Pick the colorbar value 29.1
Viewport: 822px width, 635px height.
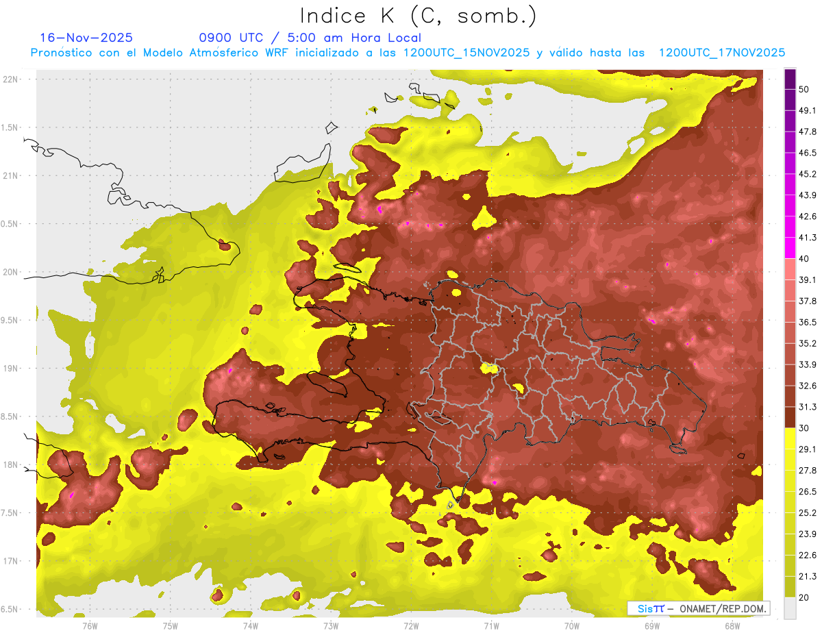807,449
